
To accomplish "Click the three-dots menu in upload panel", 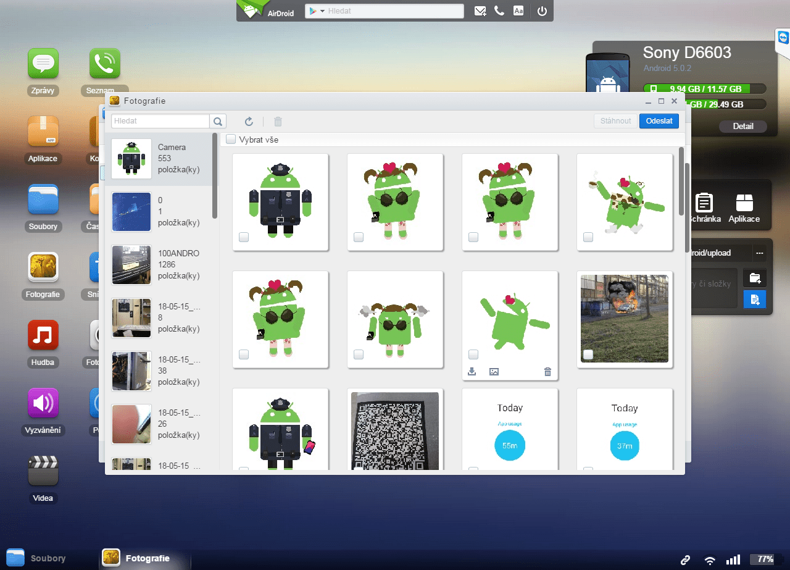I will (x=760, y=253).
